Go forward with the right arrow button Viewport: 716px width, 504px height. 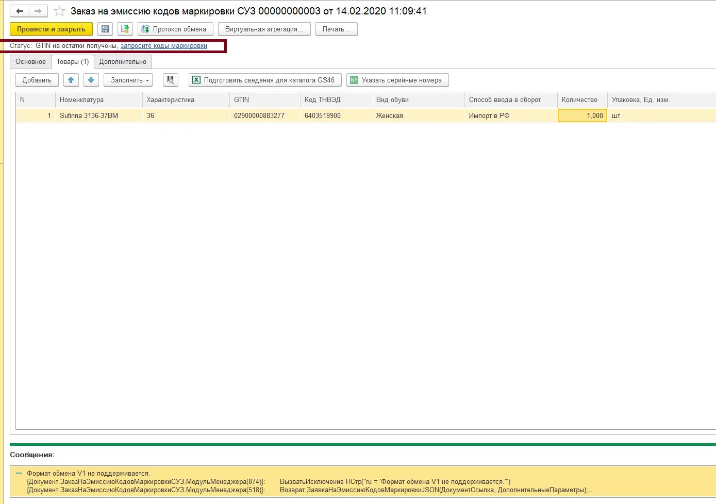pos(38,11)
